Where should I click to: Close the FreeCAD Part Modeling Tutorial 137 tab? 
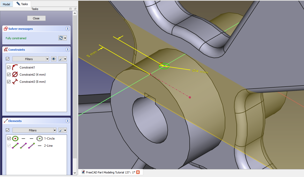[138, 172]
